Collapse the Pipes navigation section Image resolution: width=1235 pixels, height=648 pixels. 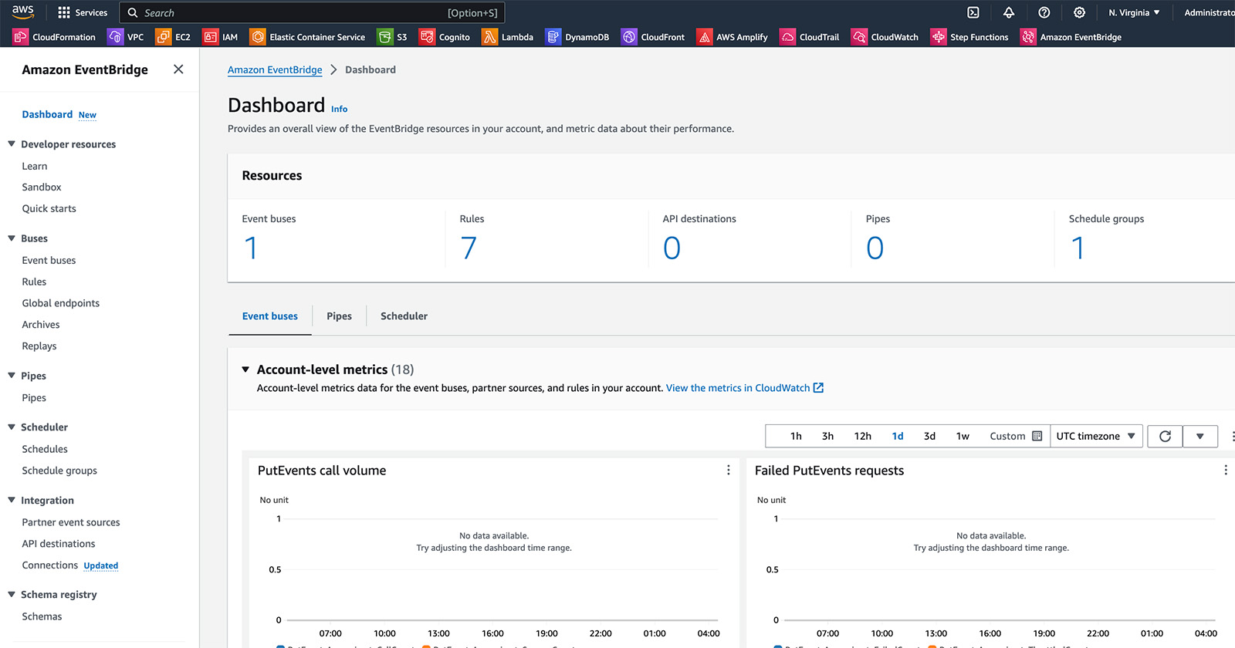(12, 375)
